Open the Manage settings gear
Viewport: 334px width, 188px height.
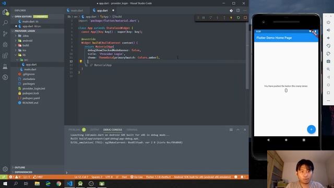[5, 169]
